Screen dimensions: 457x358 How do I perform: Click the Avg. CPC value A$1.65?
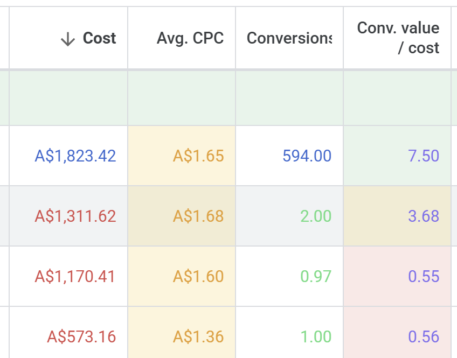click(x=198, y=156)
